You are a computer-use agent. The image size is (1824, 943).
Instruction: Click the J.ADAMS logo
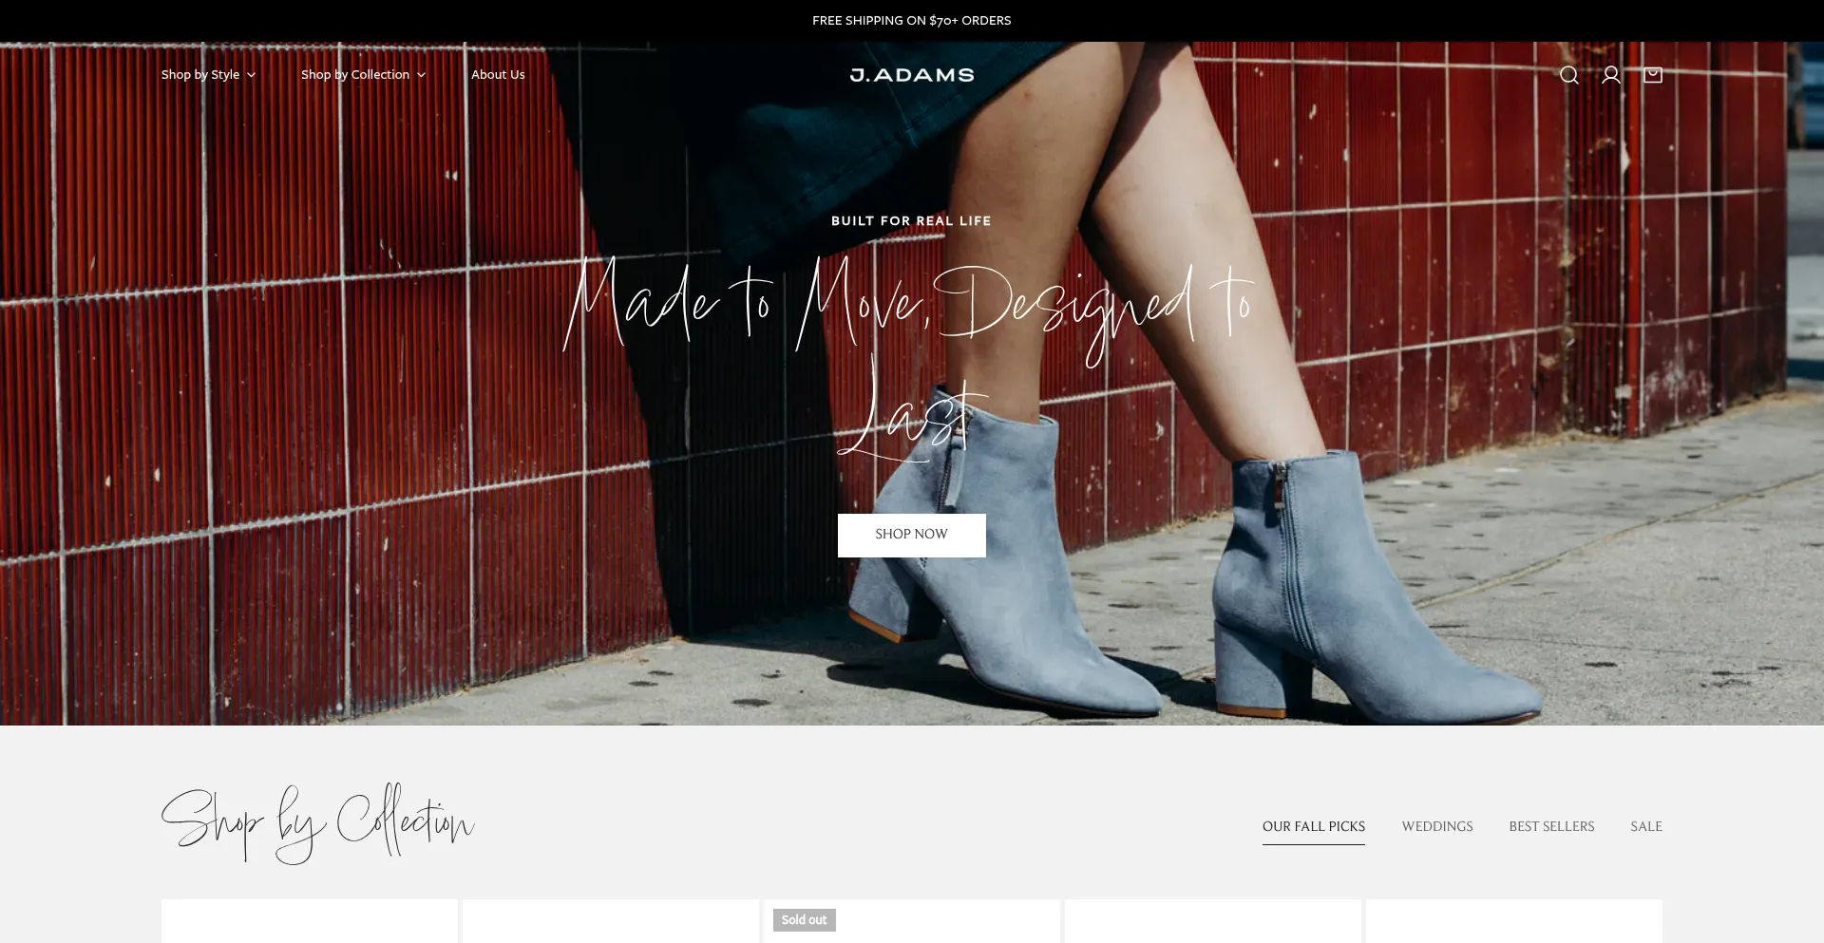click(x=911, y=75)
